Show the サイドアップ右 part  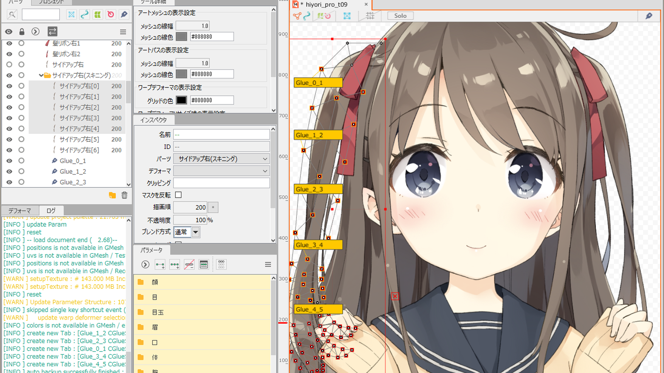pyautogui.click(x=9, y=65)
